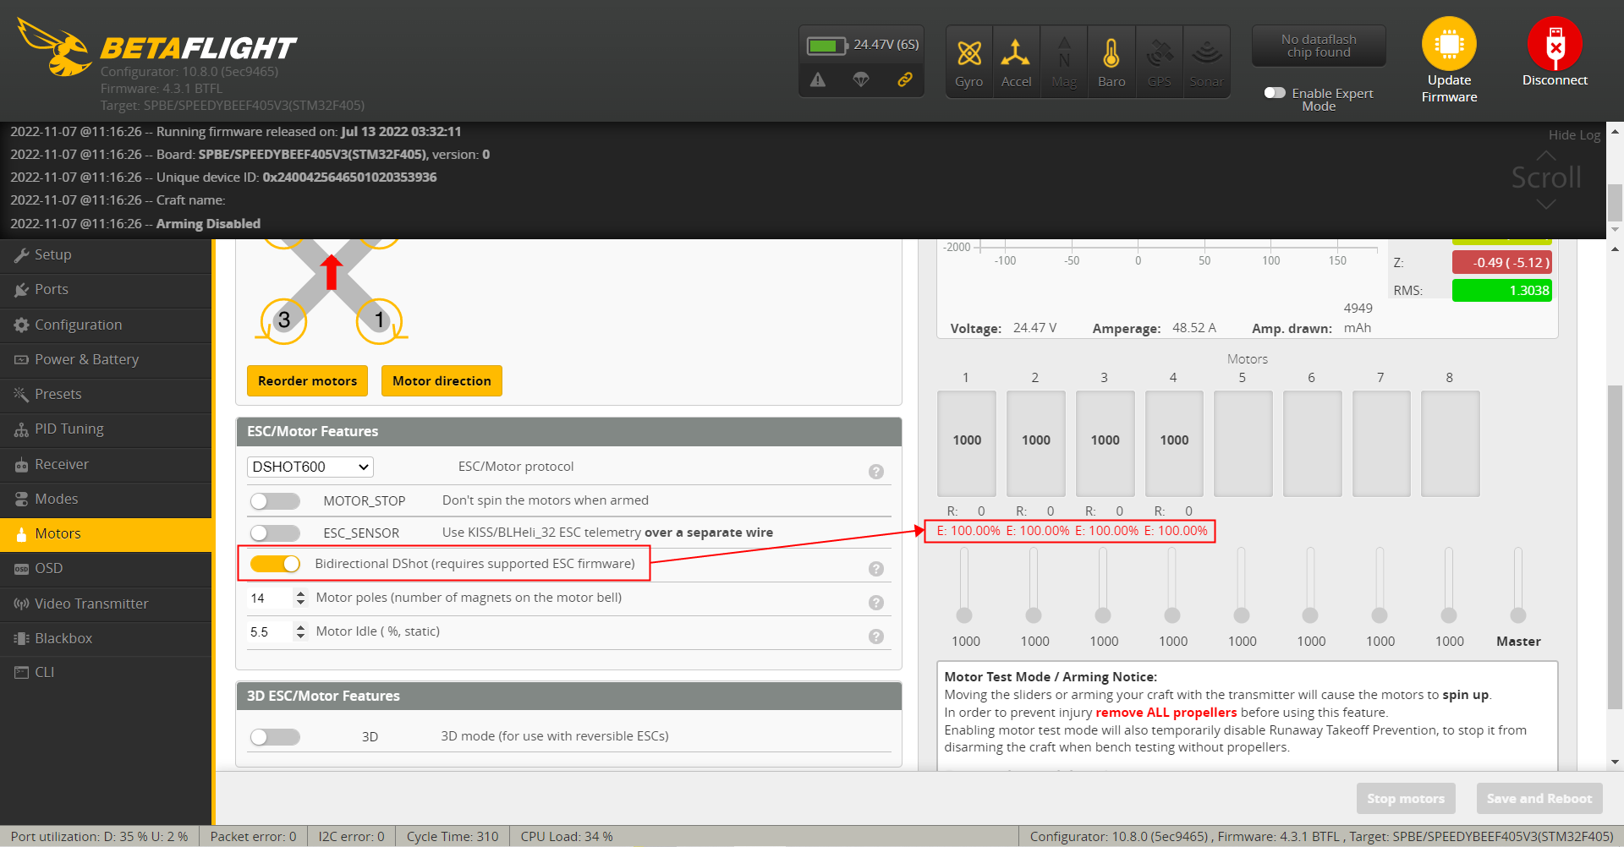This screenshot has height=847, width=1624.
Task: Open the Power & Battery tab
Action: click(x=106, y=359)
